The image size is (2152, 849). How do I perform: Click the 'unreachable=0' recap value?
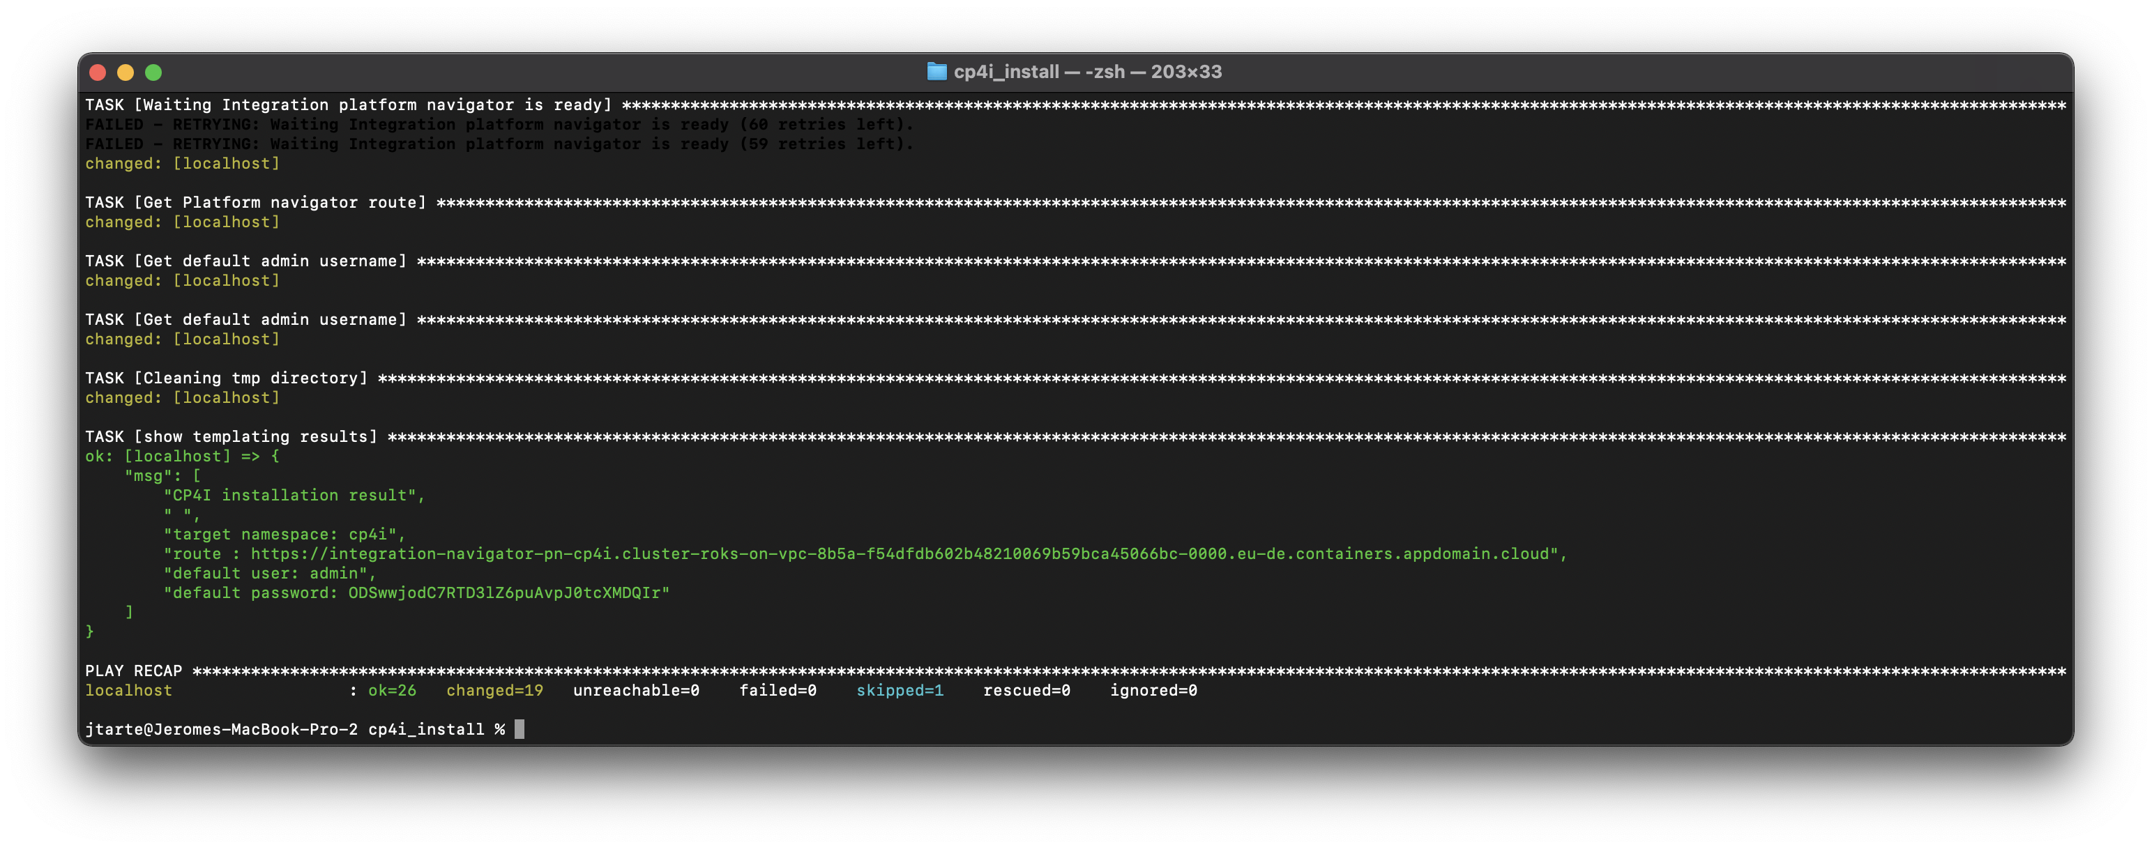pos(636,690)
